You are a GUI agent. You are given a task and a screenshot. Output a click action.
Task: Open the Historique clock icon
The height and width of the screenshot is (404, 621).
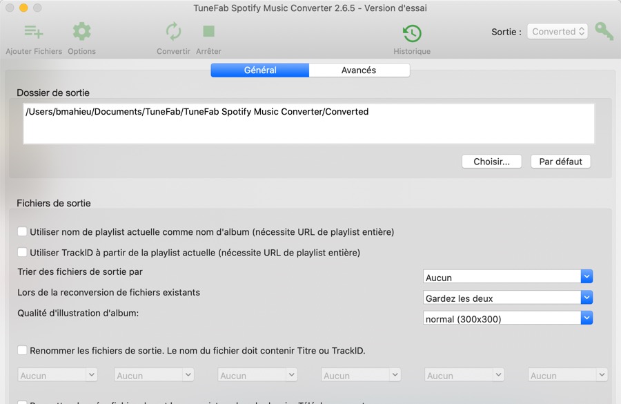pos(412,33)
